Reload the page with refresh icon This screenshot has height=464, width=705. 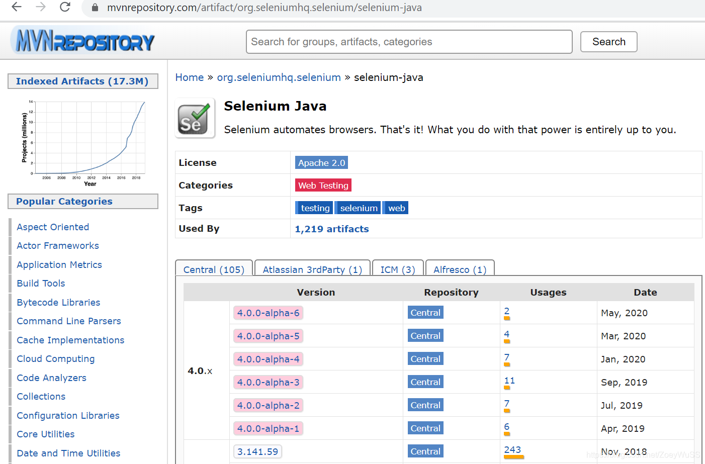pos(65,7)
